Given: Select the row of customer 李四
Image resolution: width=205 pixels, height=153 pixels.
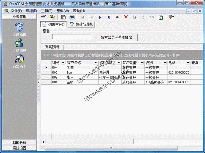Looking at the screenshot, I should click(122, 67).
